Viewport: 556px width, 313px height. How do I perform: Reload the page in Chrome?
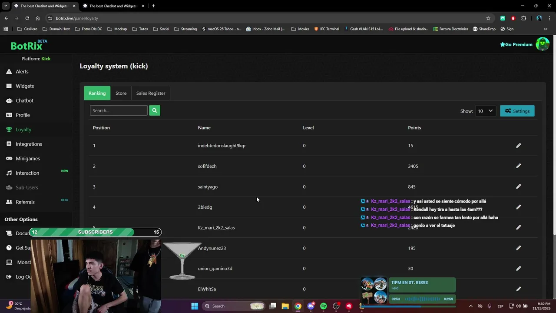coord(27,18)
